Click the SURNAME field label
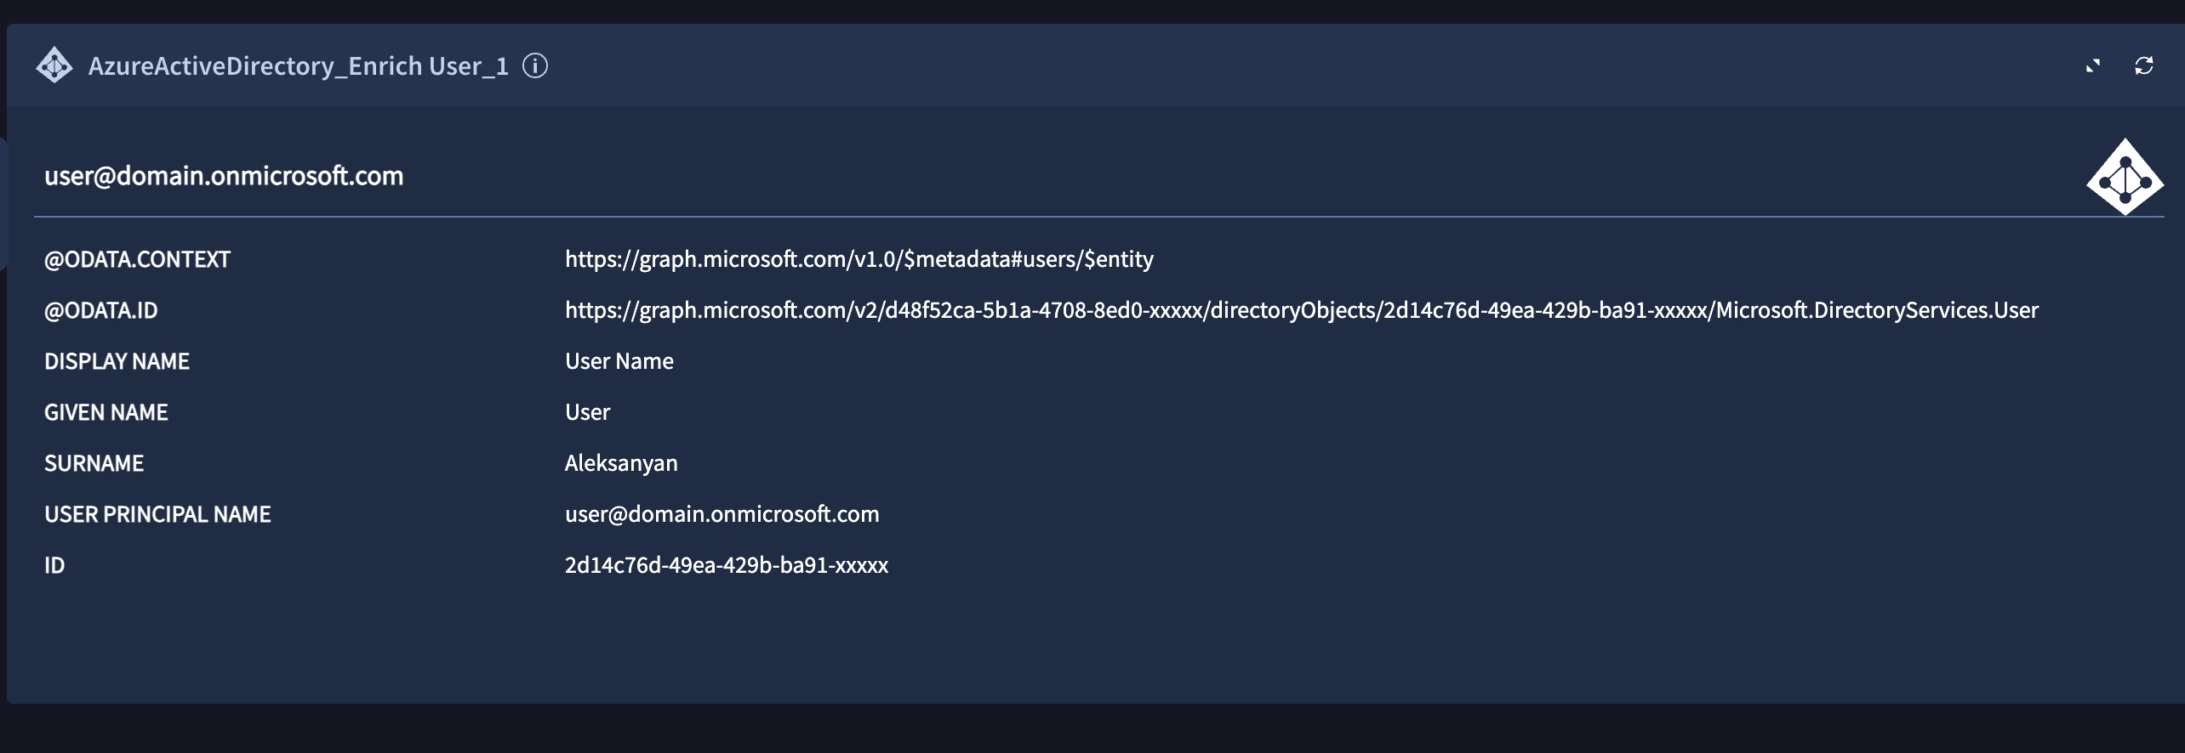This screenshot has height=753, width=2185. (x=94, y=463)
